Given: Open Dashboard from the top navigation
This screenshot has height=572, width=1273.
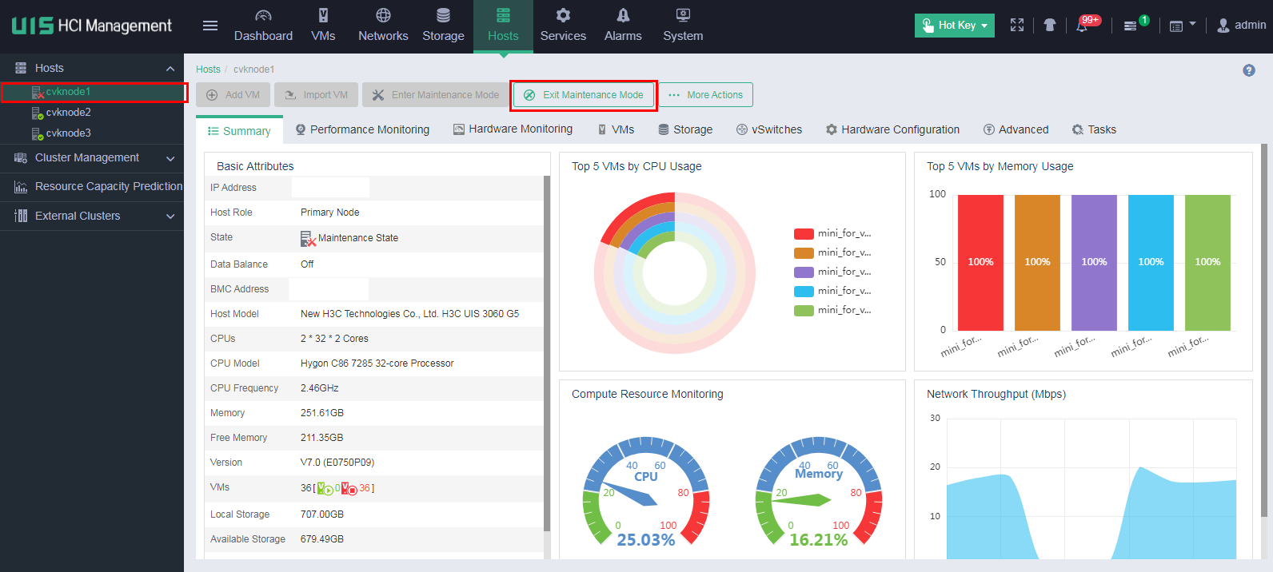Looking at the screenshot, I should click(263, 26).
